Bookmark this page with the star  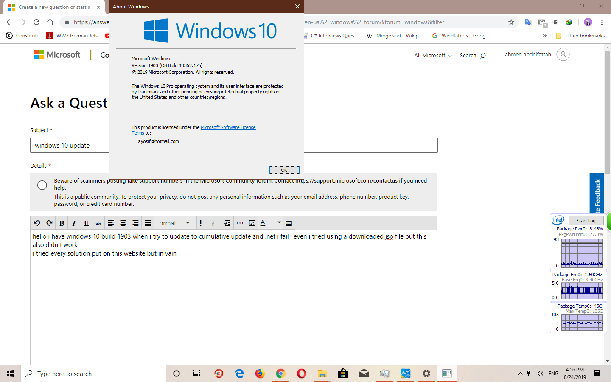tap(511, 22)
